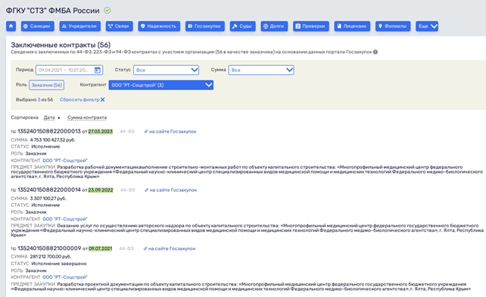Click the help question mark icon
486x297 pixels.
coord(375,52)
